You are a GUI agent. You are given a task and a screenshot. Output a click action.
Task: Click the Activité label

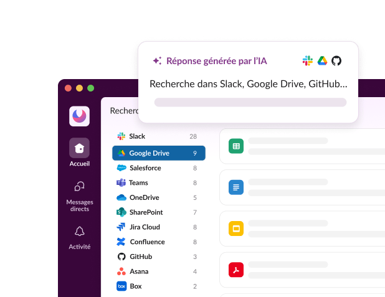click(80, 247)
